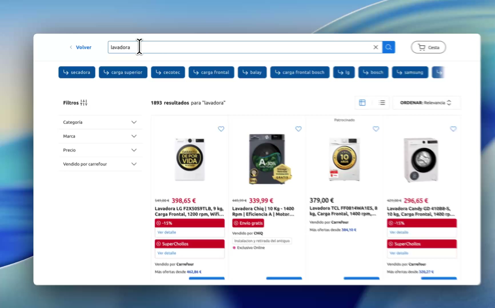Image resolution: width=495 pixels, height=308 pixels.
Task: Click the LG SuperChollos red banner
Action: pos(190,244)
